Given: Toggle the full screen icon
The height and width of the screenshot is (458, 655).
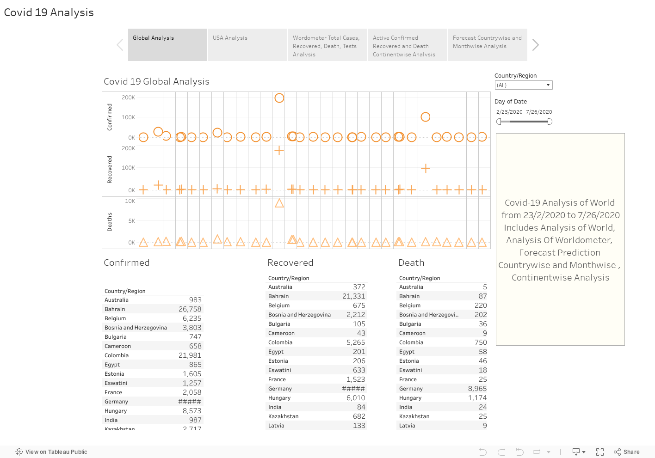Looking at the screenshot, I should click(x=600, y=452).
